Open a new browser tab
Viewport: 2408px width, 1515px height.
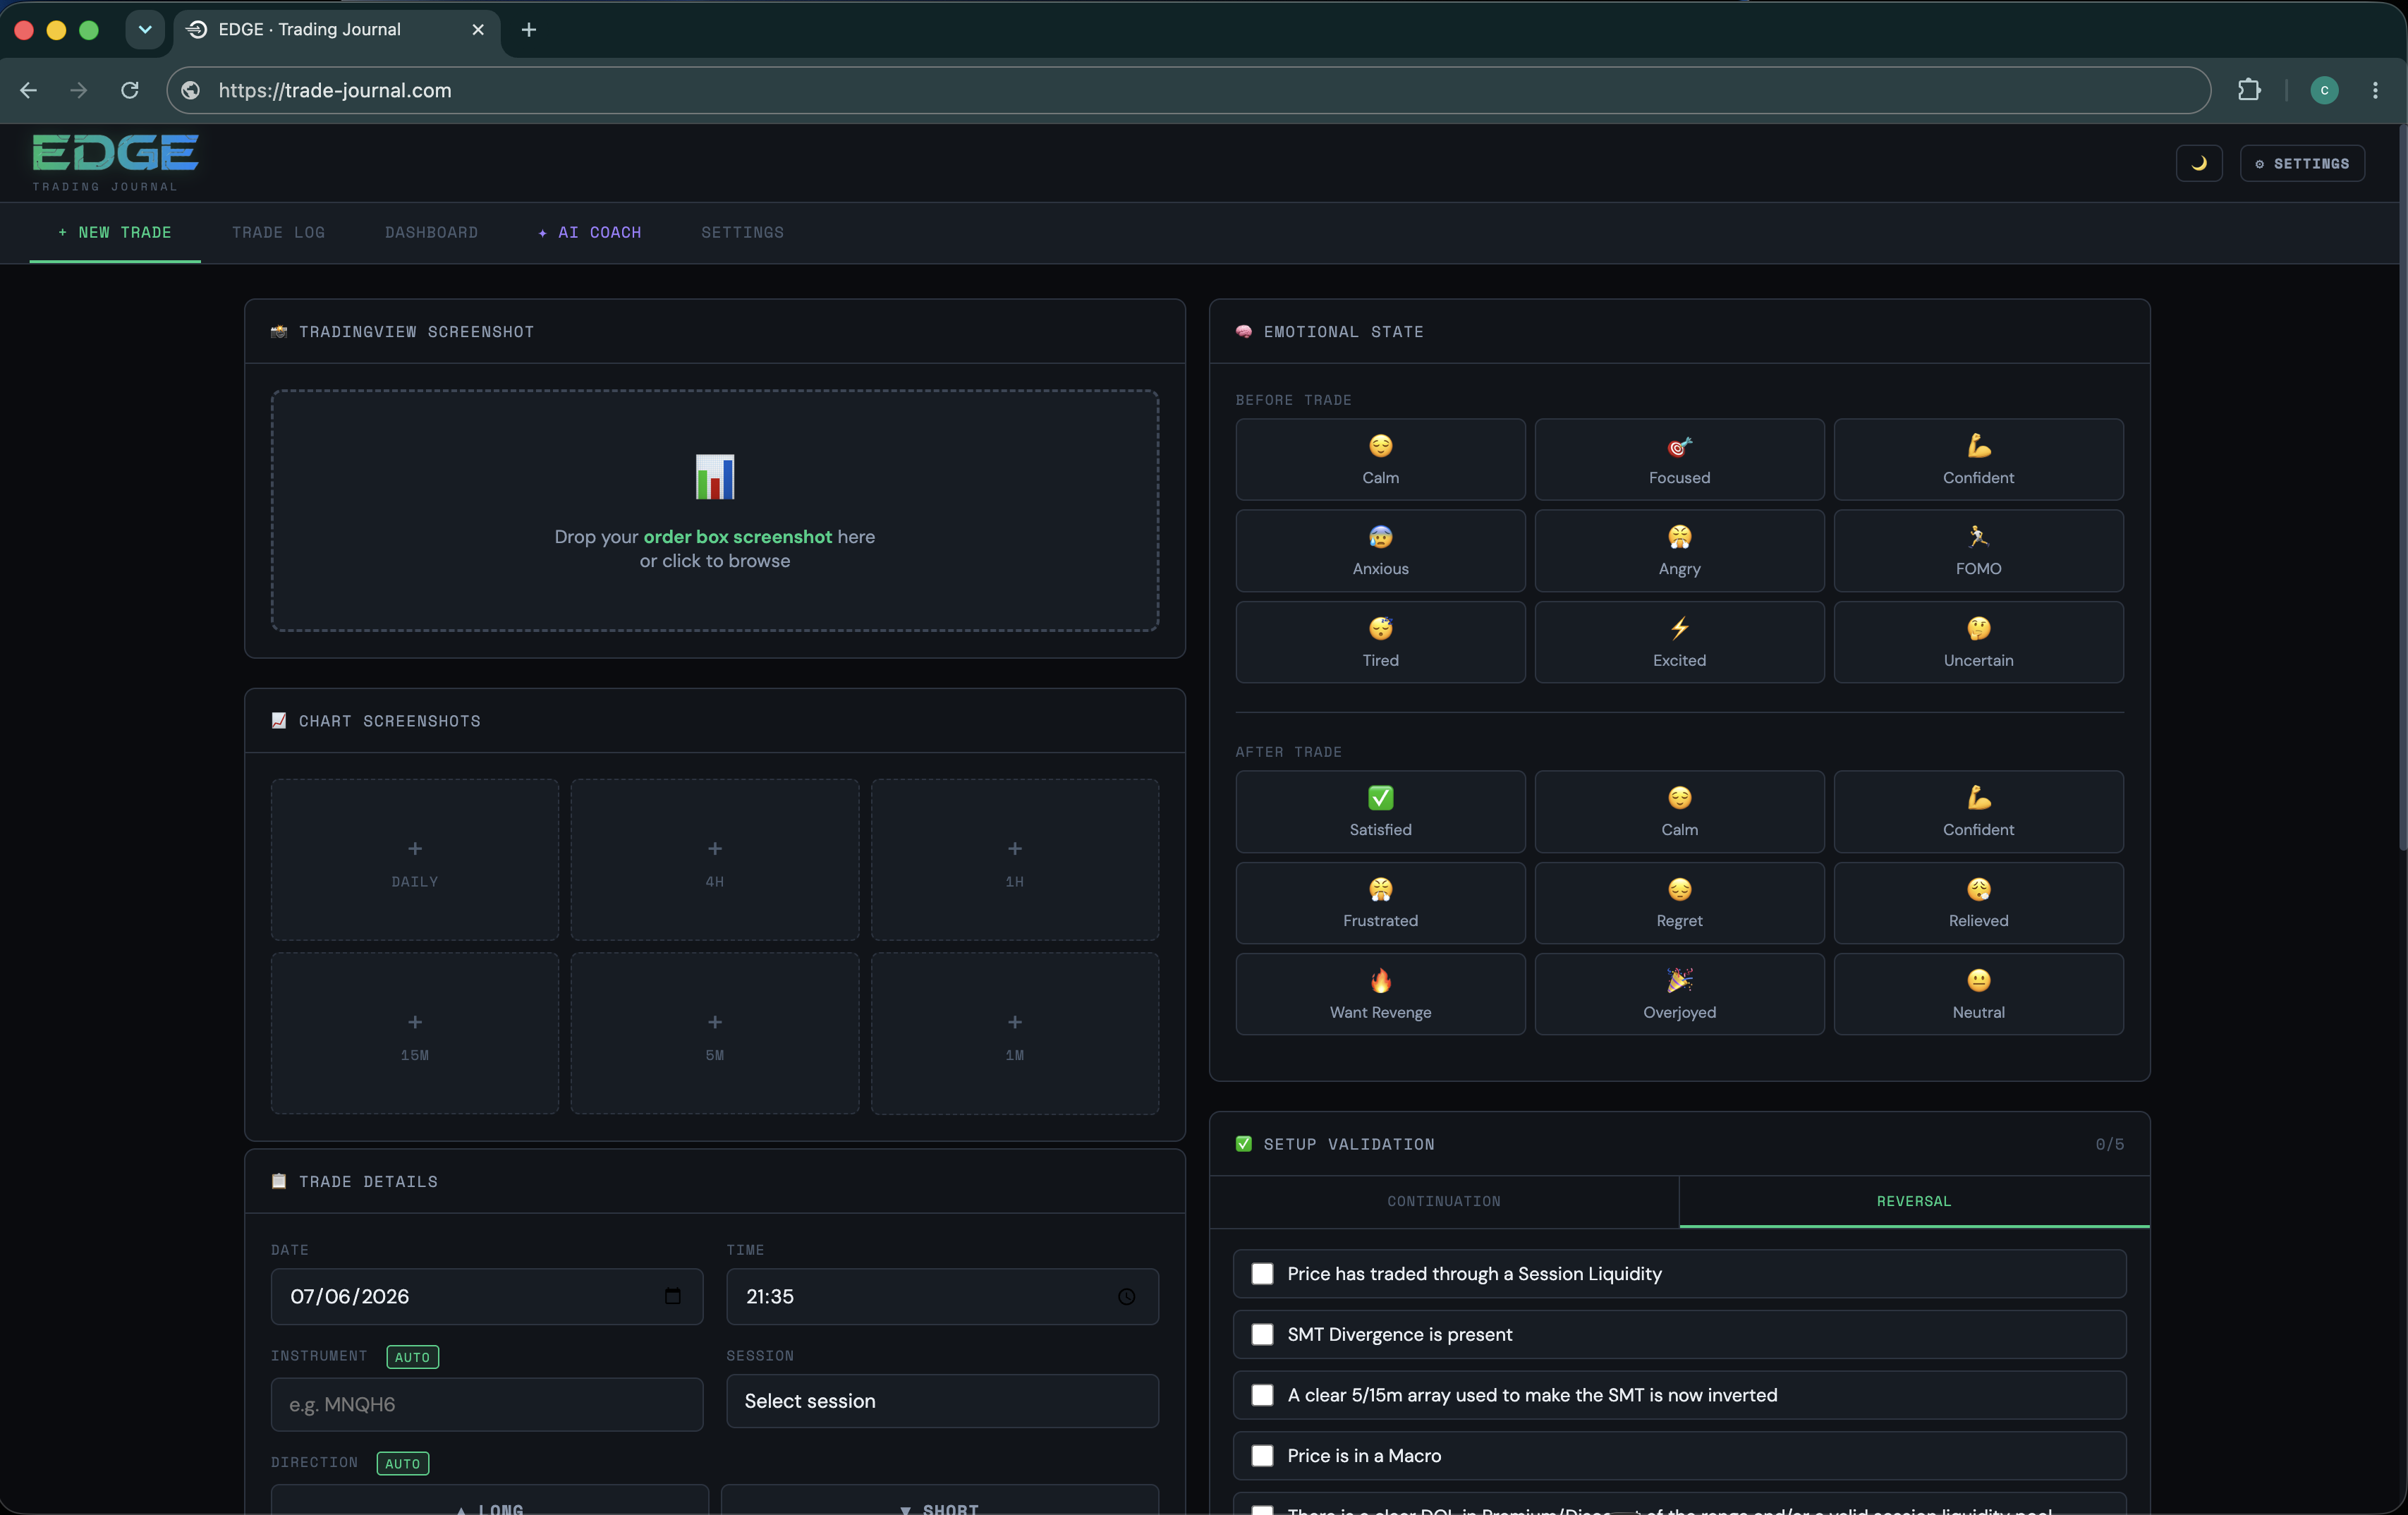pyautogui.click(x=529, y=29)
